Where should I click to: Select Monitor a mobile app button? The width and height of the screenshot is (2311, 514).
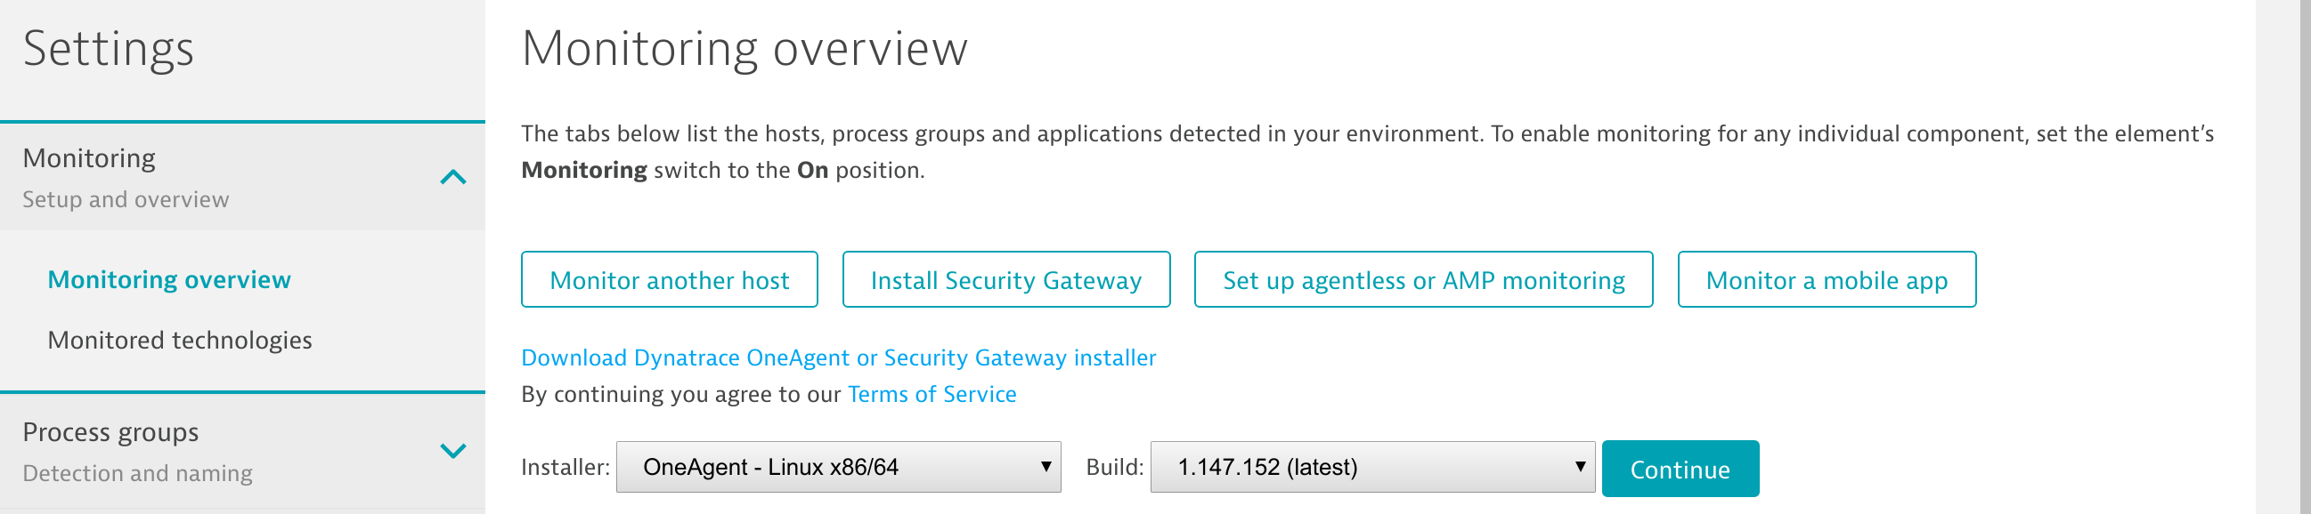click(1826, 280)
